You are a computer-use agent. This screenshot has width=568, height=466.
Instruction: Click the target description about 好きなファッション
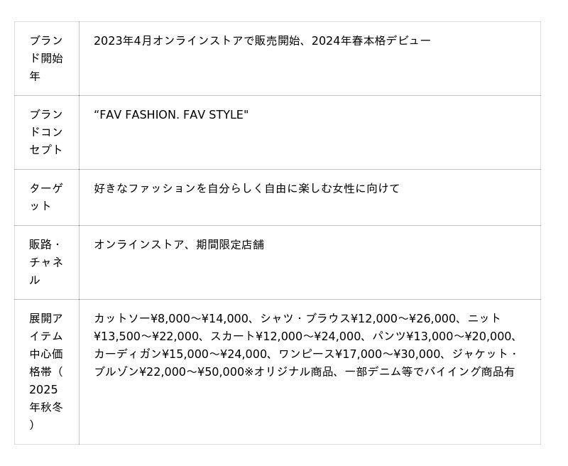246,189
